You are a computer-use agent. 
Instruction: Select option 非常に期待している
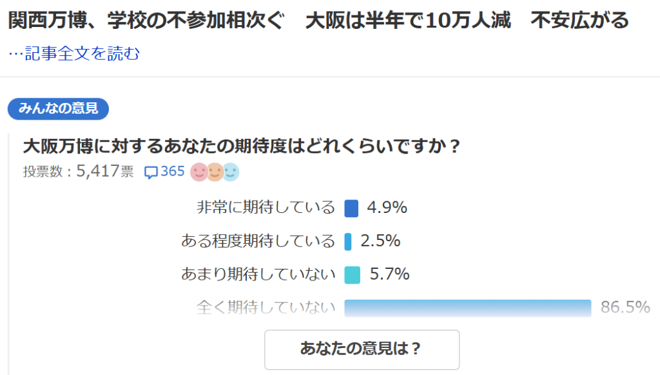point(266,208)
